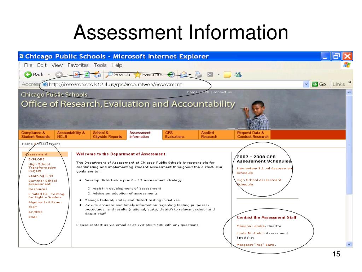Open the CPS Evaluations tab
This screenshot has width=362, height=272.
point(180,135)
